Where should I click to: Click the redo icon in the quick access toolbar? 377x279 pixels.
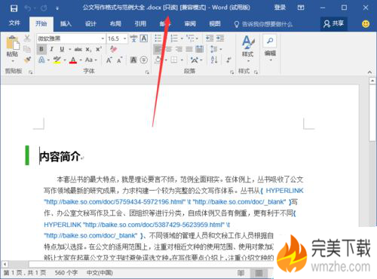point(44,8)
